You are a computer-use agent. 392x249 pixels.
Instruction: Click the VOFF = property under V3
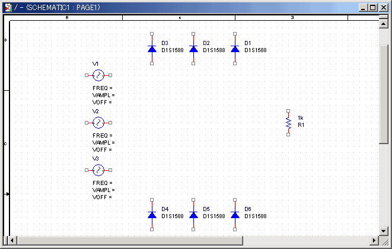click(x=102, y=197)
